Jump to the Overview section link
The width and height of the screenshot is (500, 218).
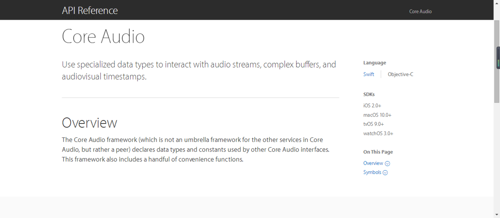373,163
